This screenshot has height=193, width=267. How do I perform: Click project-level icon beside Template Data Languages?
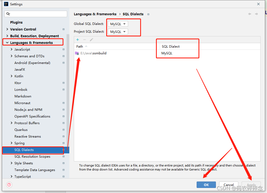coord(63,170)
